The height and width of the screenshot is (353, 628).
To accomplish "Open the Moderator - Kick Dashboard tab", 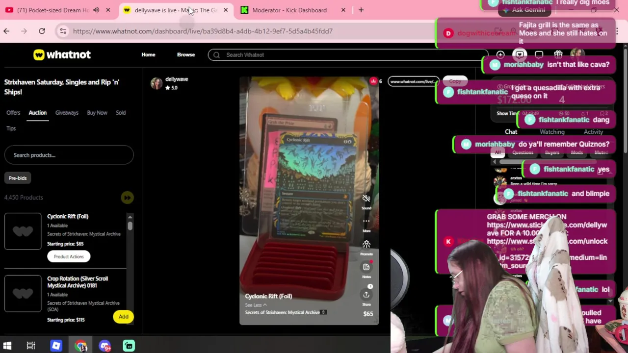I will (x=289, y=10).
